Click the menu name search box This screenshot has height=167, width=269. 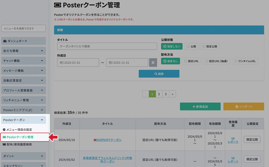[24, 29]
